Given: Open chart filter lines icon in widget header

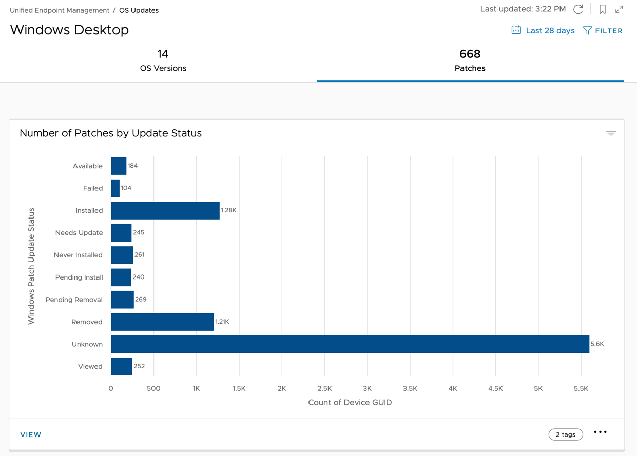Looking at the screenshot, I should [x=611, y=133].
